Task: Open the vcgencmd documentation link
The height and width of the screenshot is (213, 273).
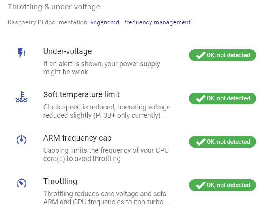Action: pyautogui.click(x=105, y=22)
